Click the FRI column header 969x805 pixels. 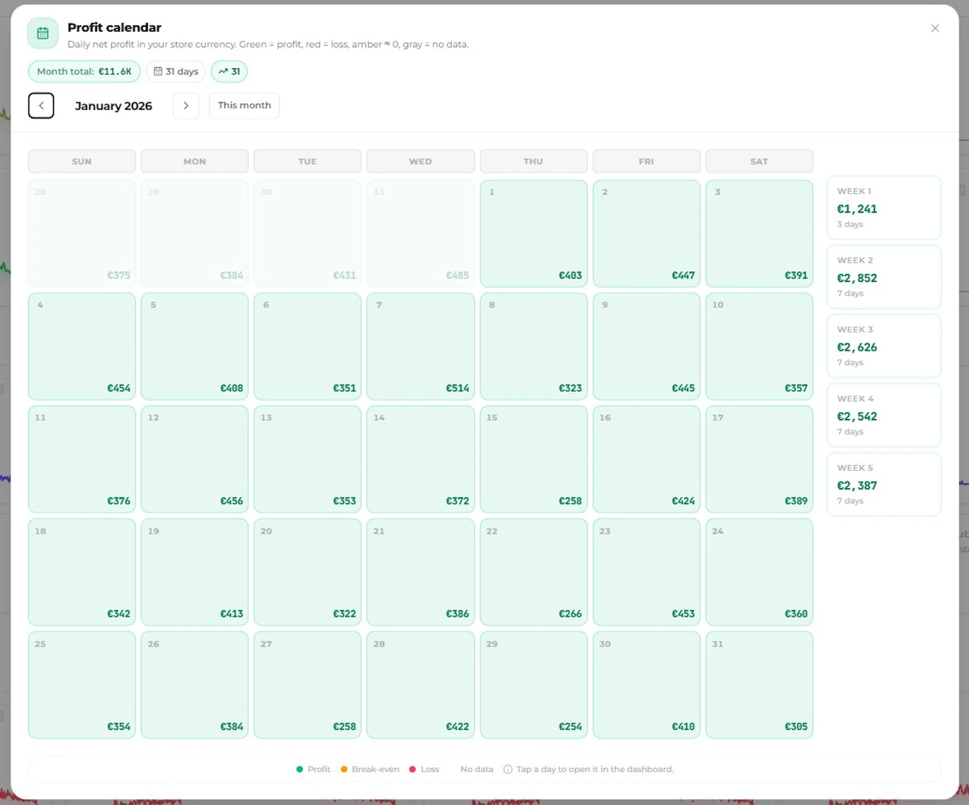[x=646, y=161]
